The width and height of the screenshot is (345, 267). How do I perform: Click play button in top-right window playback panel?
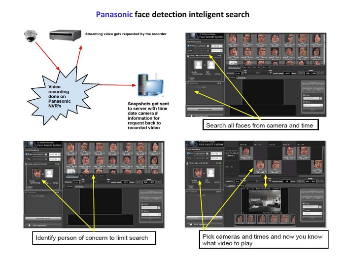click(x=313, y=84)
